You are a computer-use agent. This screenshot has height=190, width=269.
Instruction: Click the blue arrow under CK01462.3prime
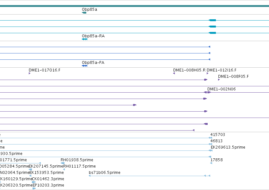click(x=34, y=182)
